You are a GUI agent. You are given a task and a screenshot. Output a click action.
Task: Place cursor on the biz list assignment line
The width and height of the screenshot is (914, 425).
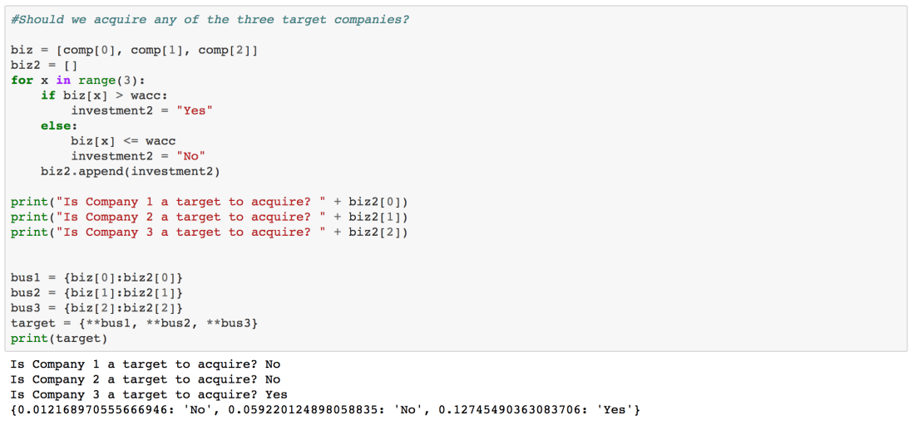pos(134,50)
